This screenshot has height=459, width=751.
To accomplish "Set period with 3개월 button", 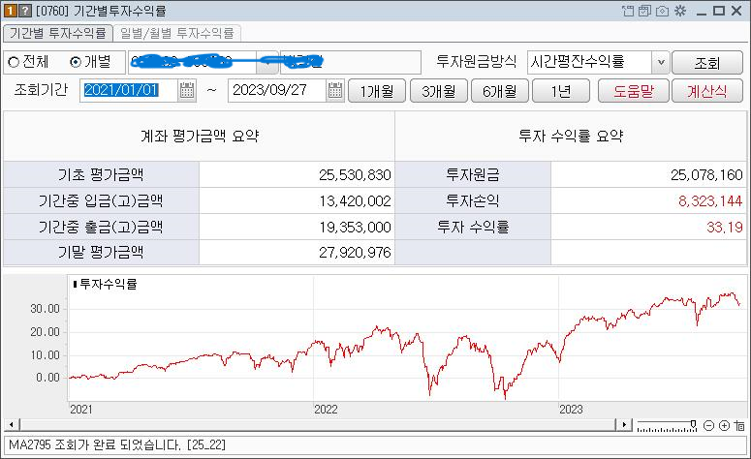I will point(439,91).
